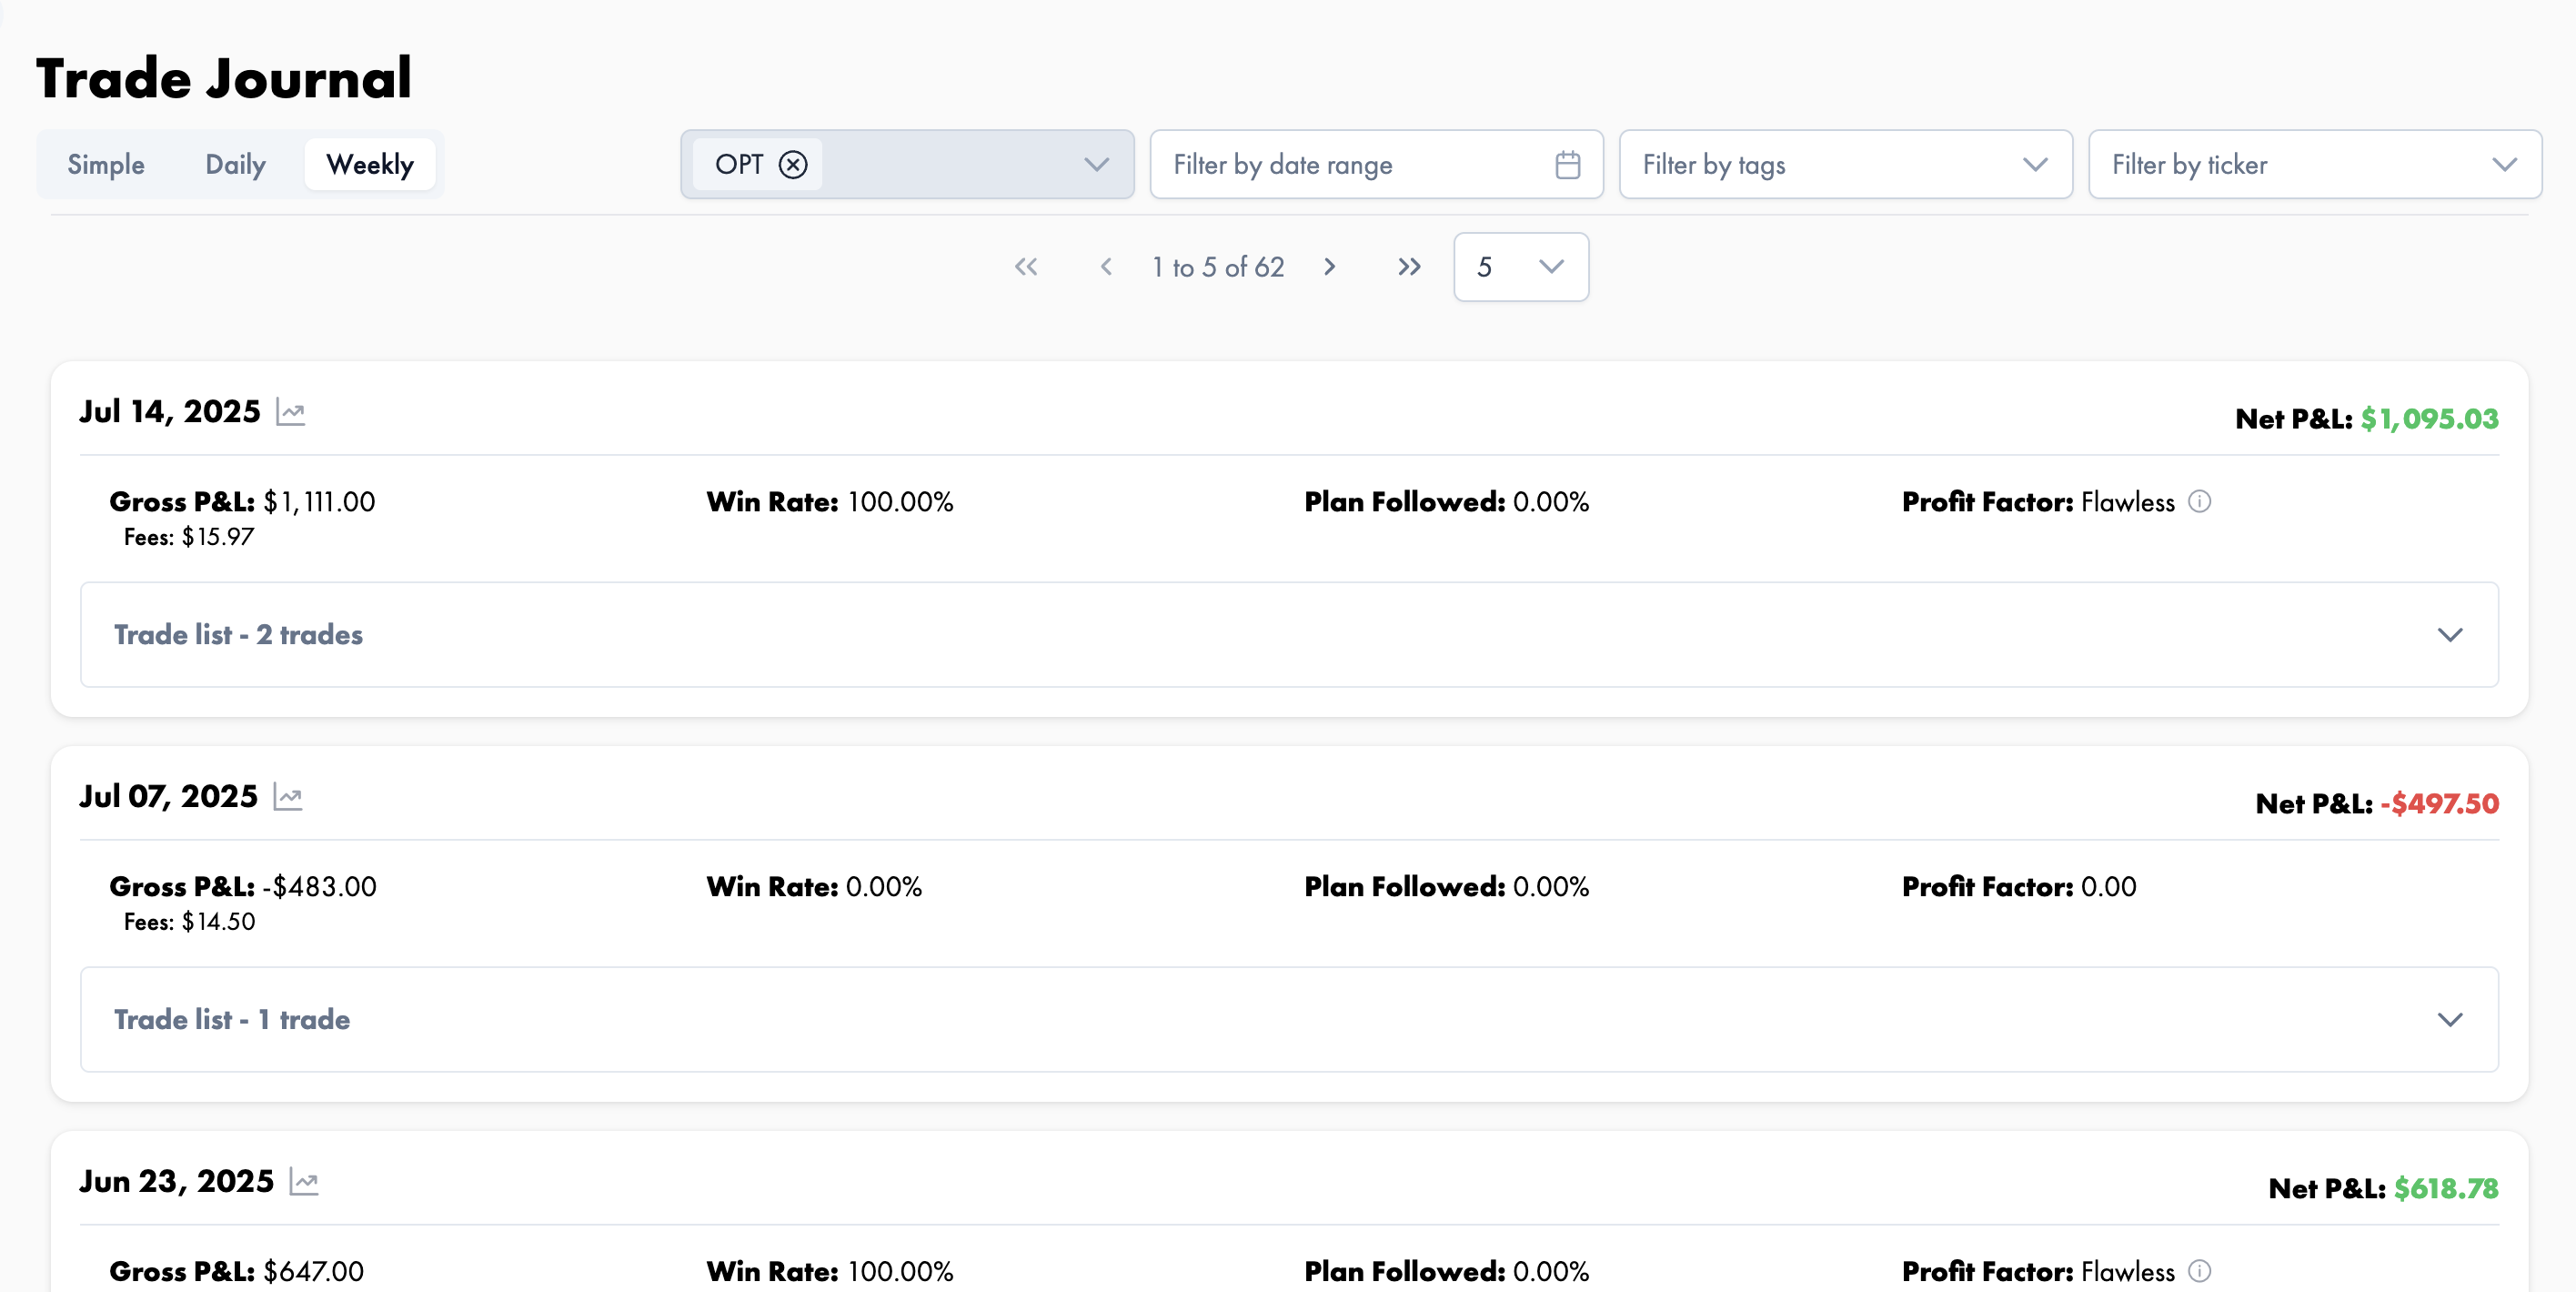
Task: Go to next page of results
Action: 1329,267
